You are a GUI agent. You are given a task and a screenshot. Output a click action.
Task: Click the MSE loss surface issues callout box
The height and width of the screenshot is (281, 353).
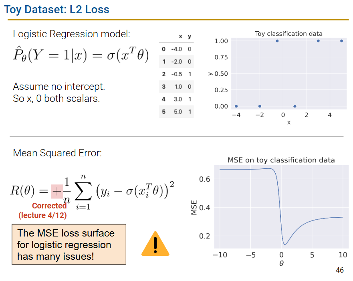pyautogui.click(x=69, y=245)
